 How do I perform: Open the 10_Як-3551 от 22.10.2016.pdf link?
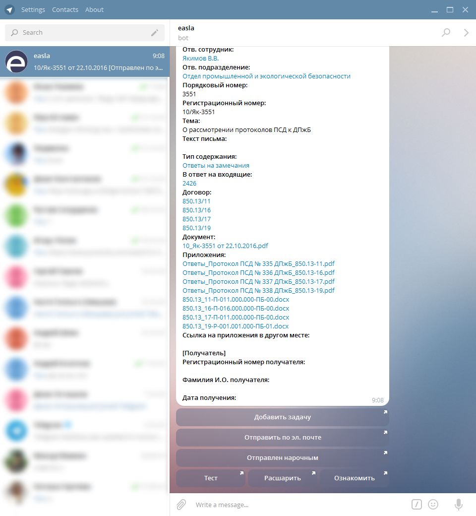[225, 246]
